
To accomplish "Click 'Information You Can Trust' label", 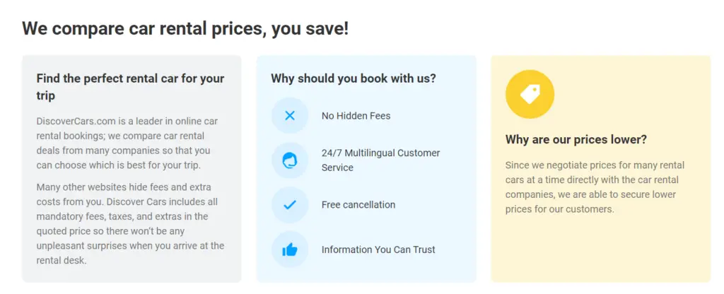I will [378, 249].
